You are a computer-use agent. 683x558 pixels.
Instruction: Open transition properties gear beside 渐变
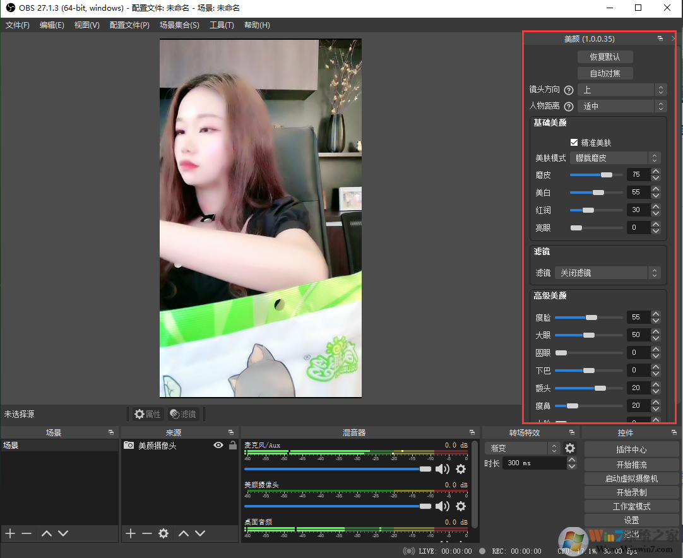(x=570, y=448)
